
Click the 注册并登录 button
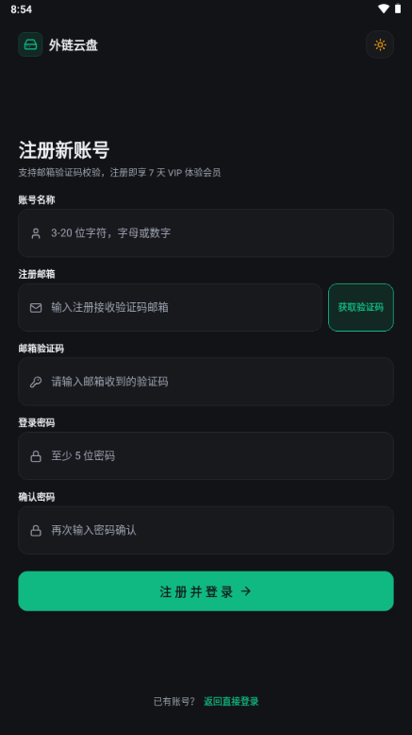click(x=206, y=591)
